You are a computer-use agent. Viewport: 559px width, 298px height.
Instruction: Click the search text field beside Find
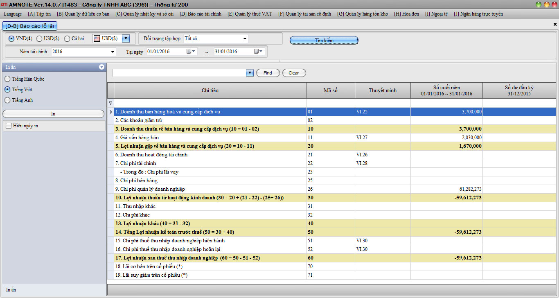[179, 73]
